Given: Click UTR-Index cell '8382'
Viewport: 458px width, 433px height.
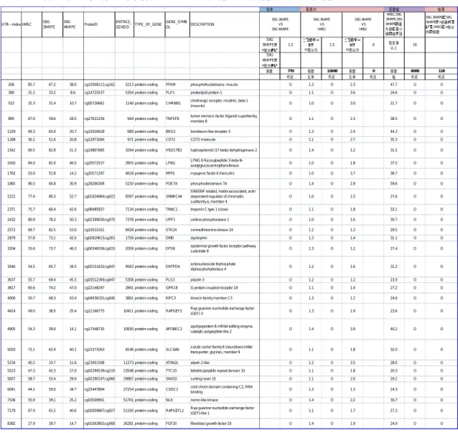Looking at the screenshot, I should (11, 424).
